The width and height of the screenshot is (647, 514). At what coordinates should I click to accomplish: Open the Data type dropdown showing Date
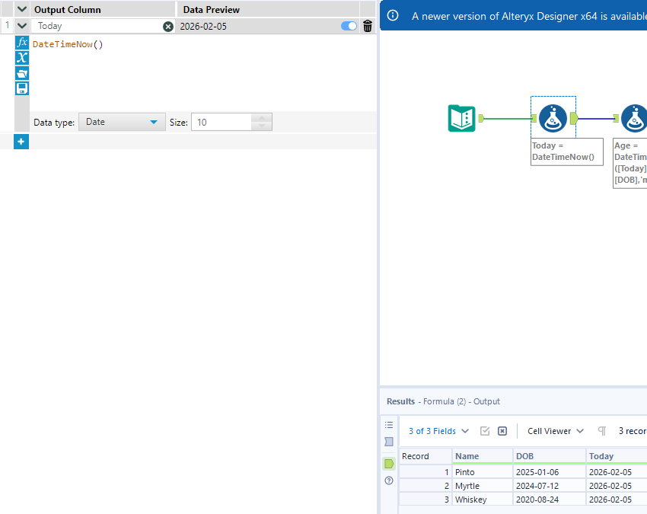click(122, 122)
